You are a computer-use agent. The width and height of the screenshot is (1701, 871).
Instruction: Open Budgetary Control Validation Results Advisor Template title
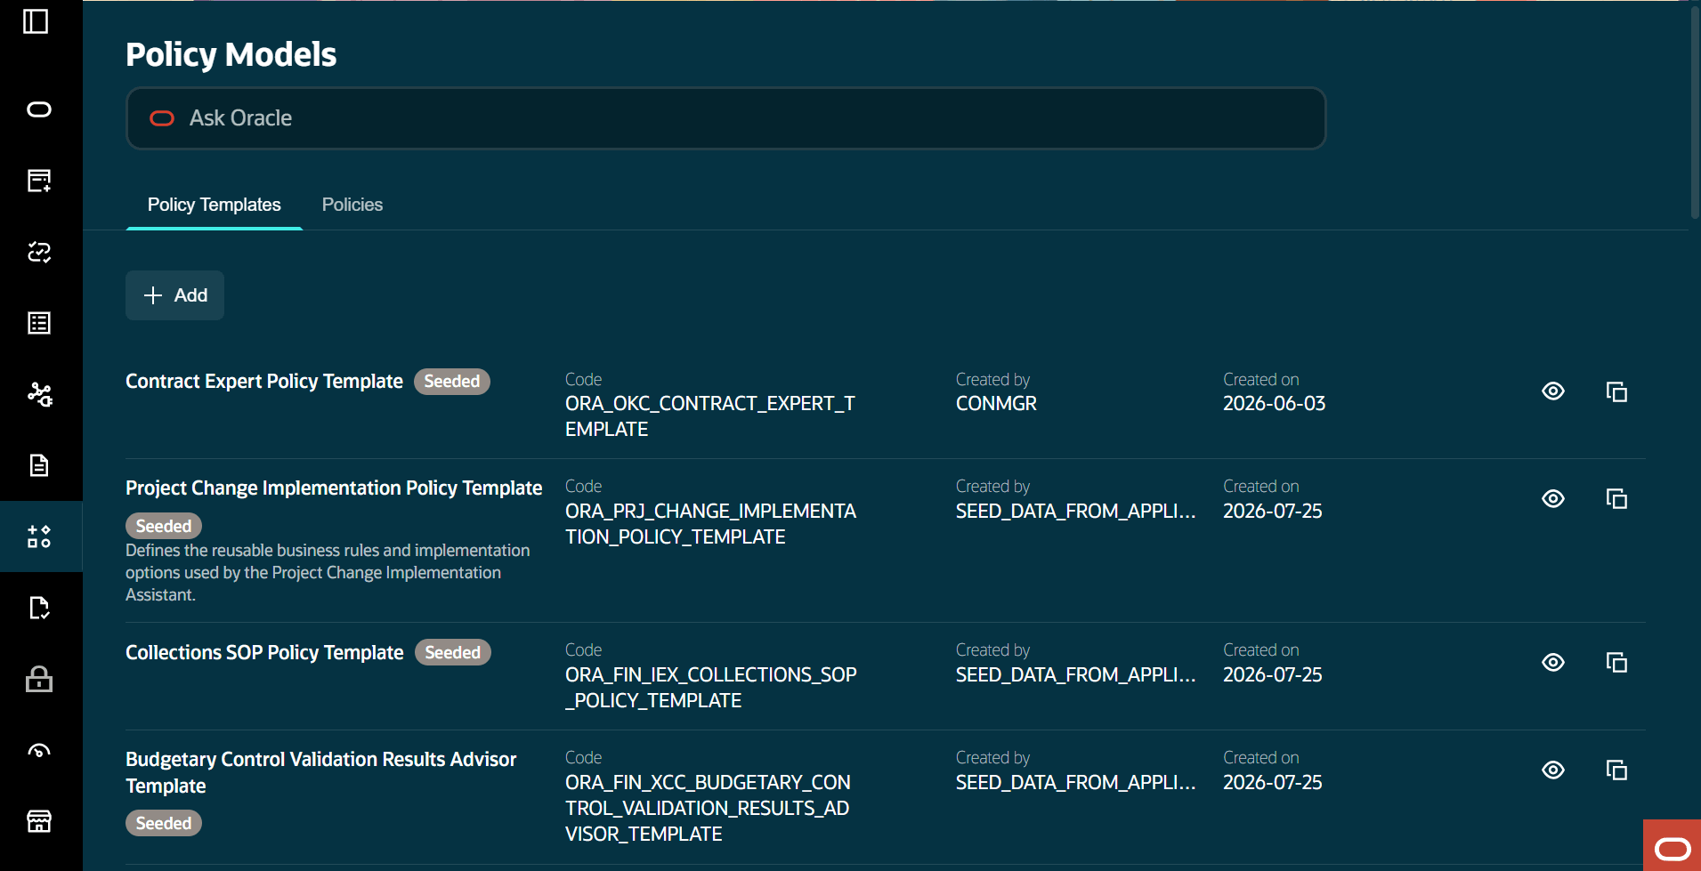point(320,773)
